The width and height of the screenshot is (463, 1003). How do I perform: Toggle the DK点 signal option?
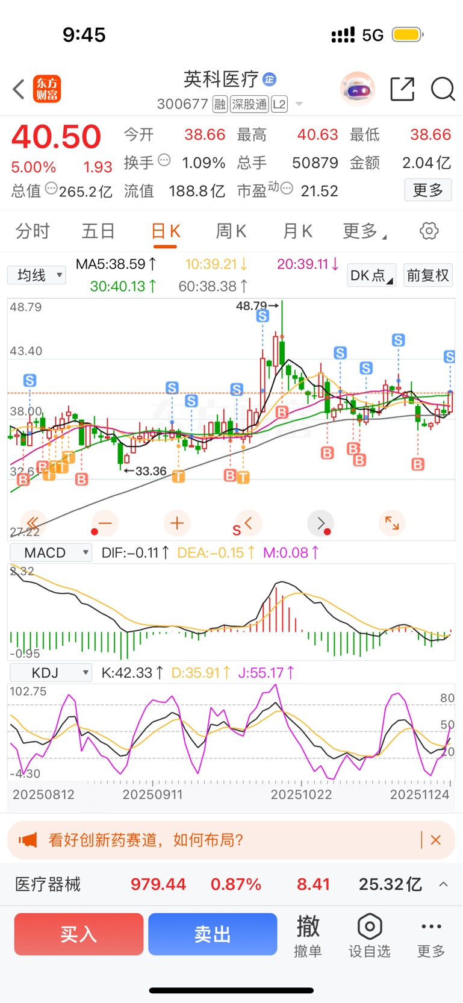371,275
